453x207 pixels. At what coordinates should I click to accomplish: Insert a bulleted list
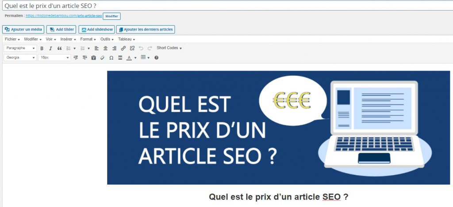pos(69,49)
